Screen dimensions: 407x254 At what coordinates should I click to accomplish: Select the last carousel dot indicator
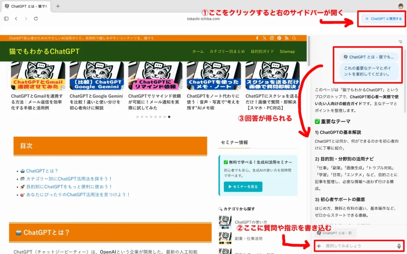(x=170, y=117)
